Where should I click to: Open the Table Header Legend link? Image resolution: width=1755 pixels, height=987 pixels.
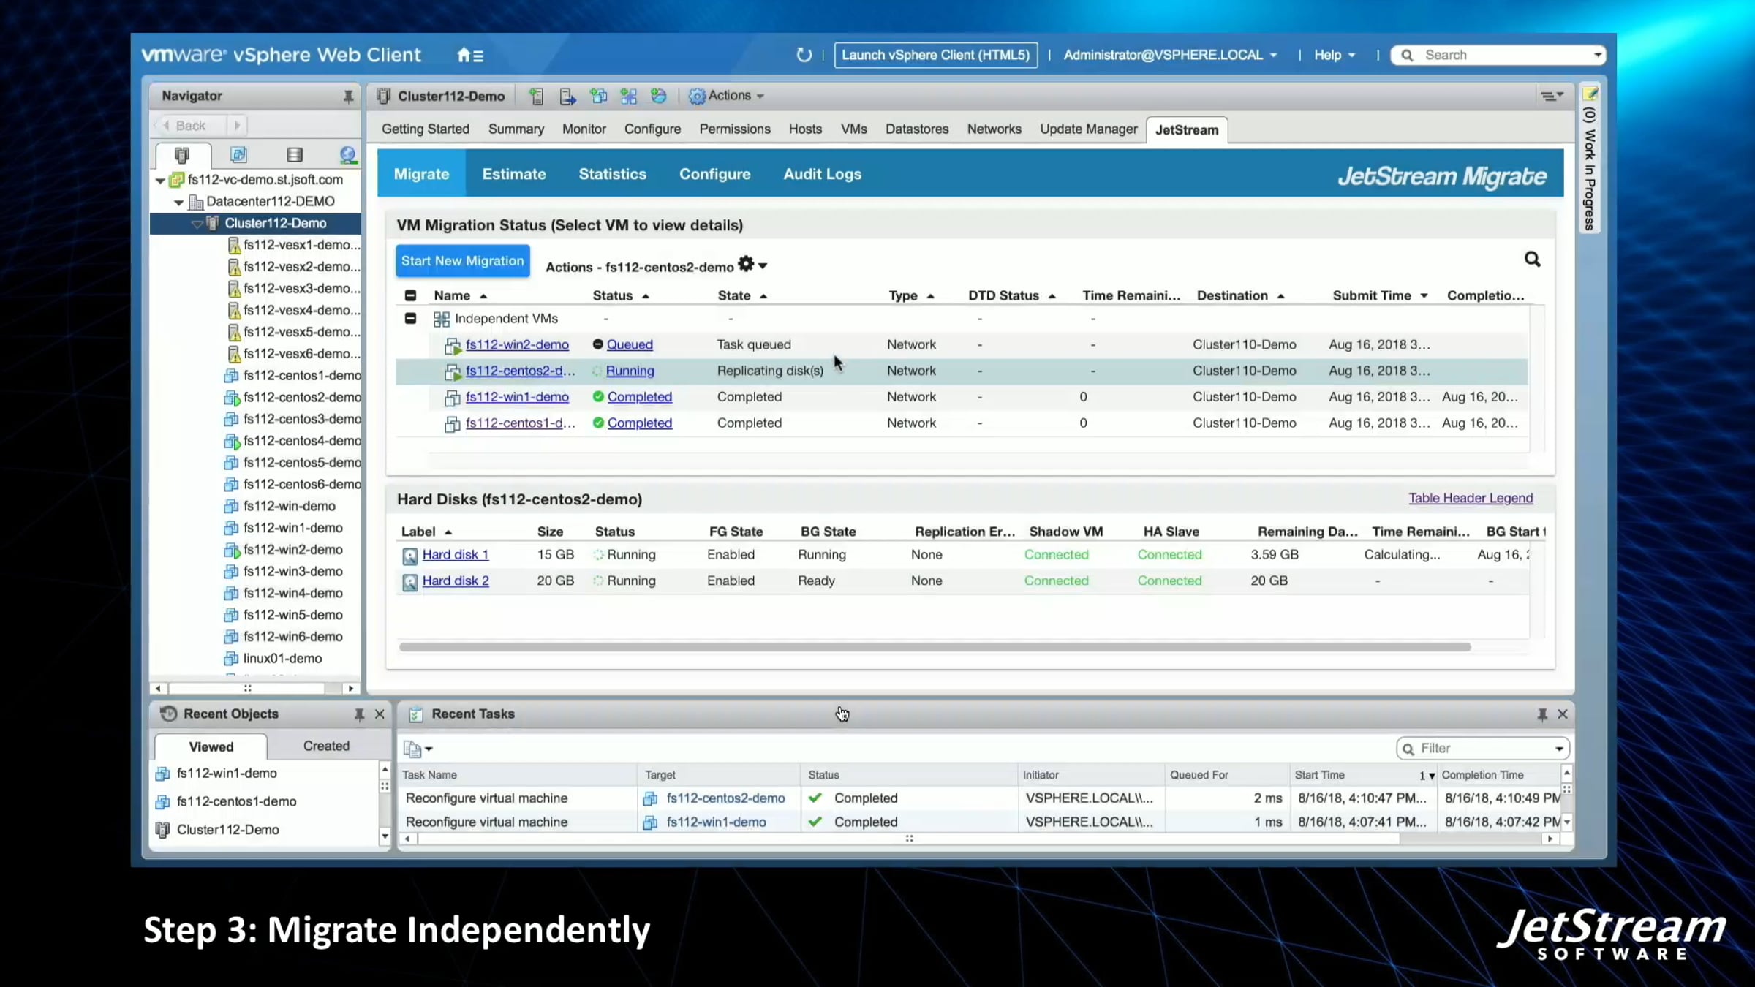click(x=1471, y=498)
